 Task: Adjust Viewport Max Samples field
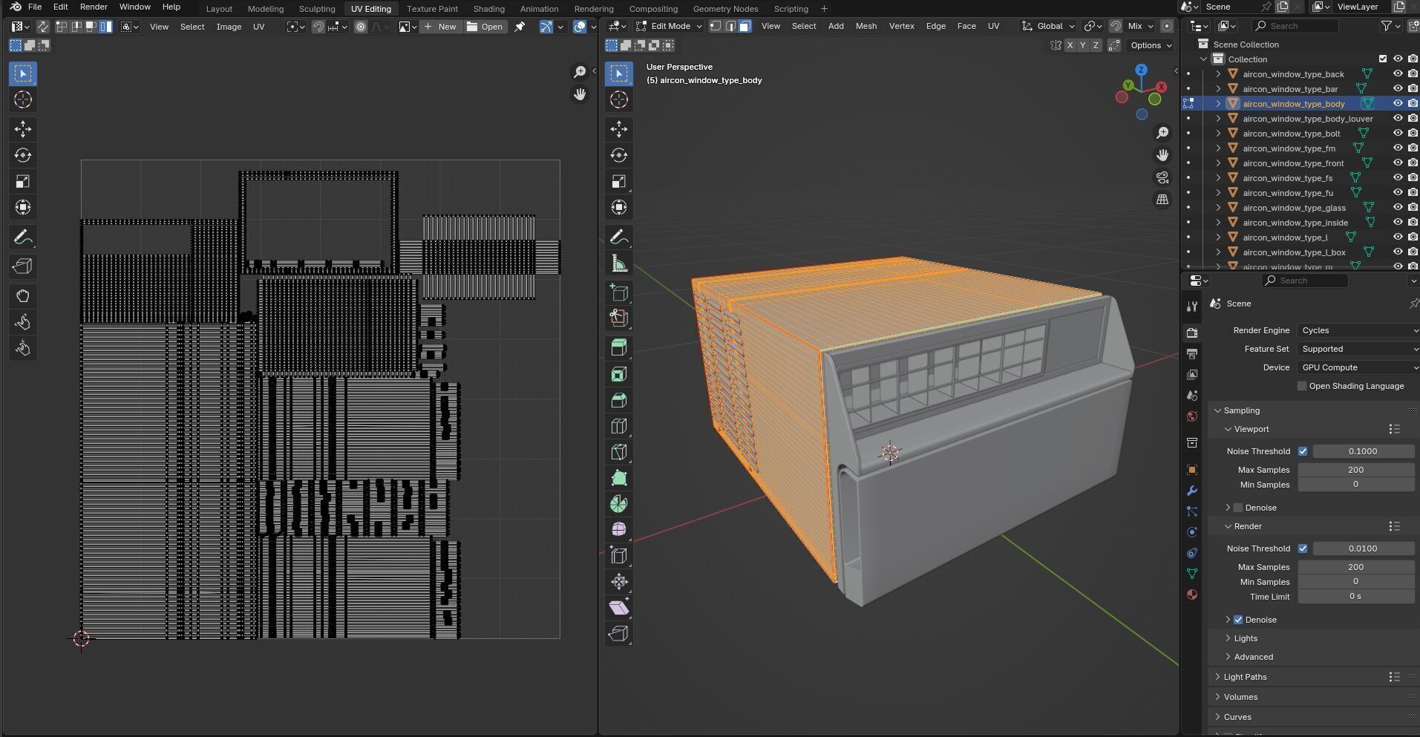tap(1355, 470)
